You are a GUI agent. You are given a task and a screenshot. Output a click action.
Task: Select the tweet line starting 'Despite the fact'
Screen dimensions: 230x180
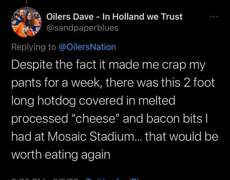pos(108,65)
